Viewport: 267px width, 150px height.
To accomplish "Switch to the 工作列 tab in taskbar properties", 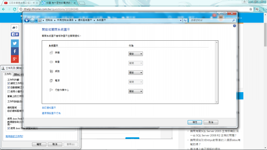I will tap(8, 74).
